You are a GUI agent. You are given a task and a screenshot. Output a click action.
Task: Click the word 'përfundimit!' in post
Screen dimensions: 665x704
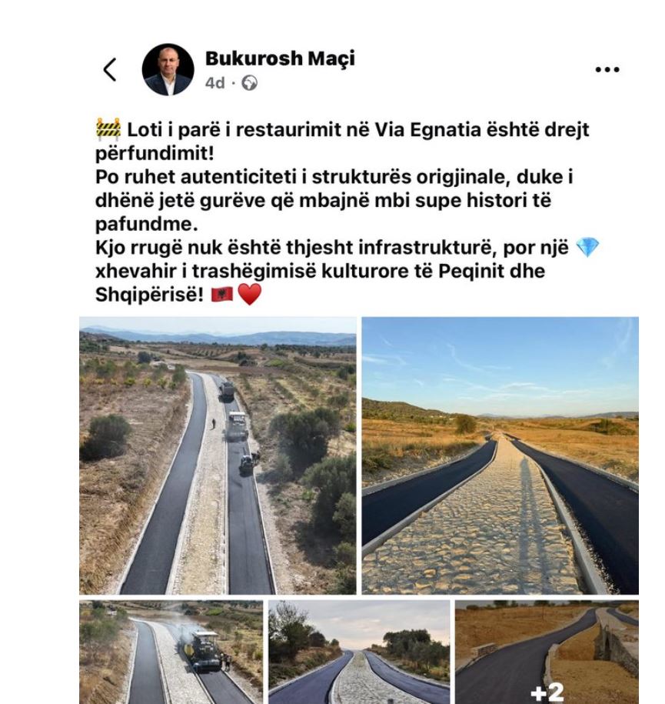pyautogui.click(x=155, y=154)
